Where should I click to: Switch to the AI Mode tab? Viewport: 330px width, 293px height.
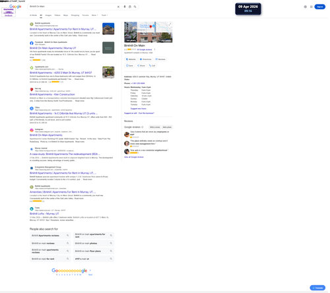(34, 15)
